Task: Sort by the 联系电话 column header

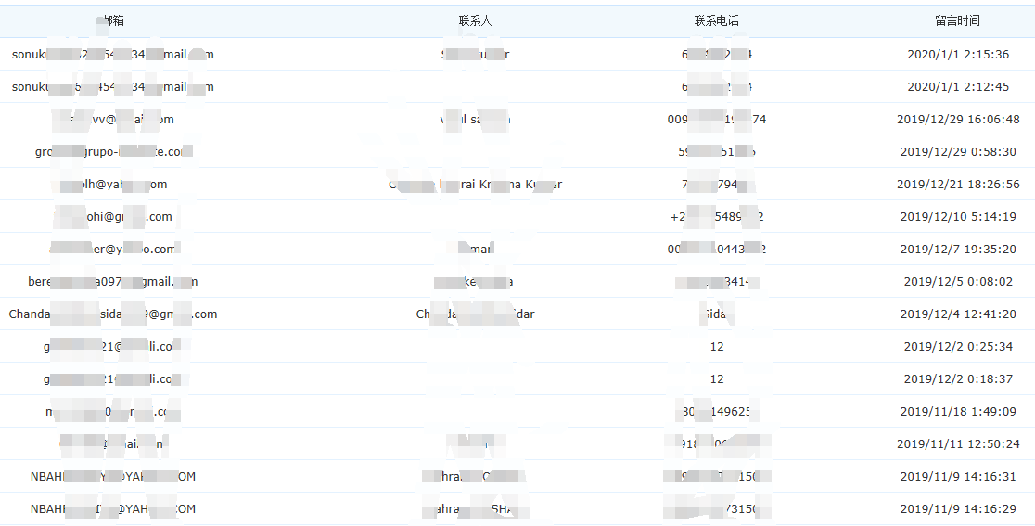Action: 716,20
